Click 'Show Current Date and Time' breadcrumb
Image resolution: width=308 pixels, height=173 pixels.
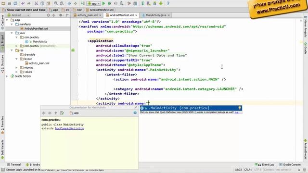click(24, 10)
